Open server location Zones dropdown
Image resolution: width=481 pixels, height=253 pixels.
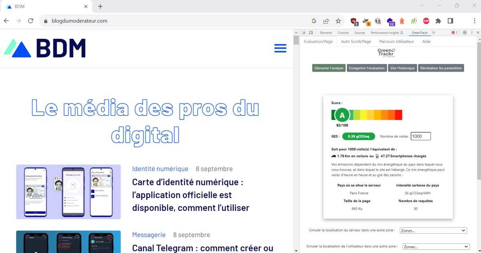[x=433, y=231]
